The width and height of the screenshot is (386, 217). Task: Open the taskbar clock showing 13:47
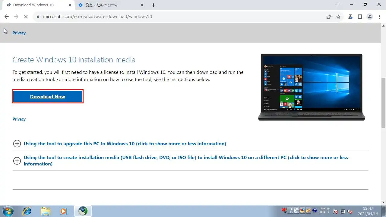(368, 211)
